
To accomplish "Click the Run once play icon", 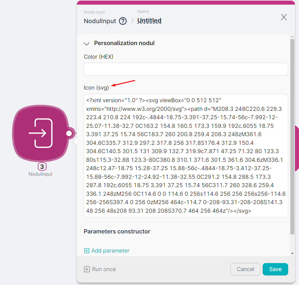I will [x=87, y=269].
